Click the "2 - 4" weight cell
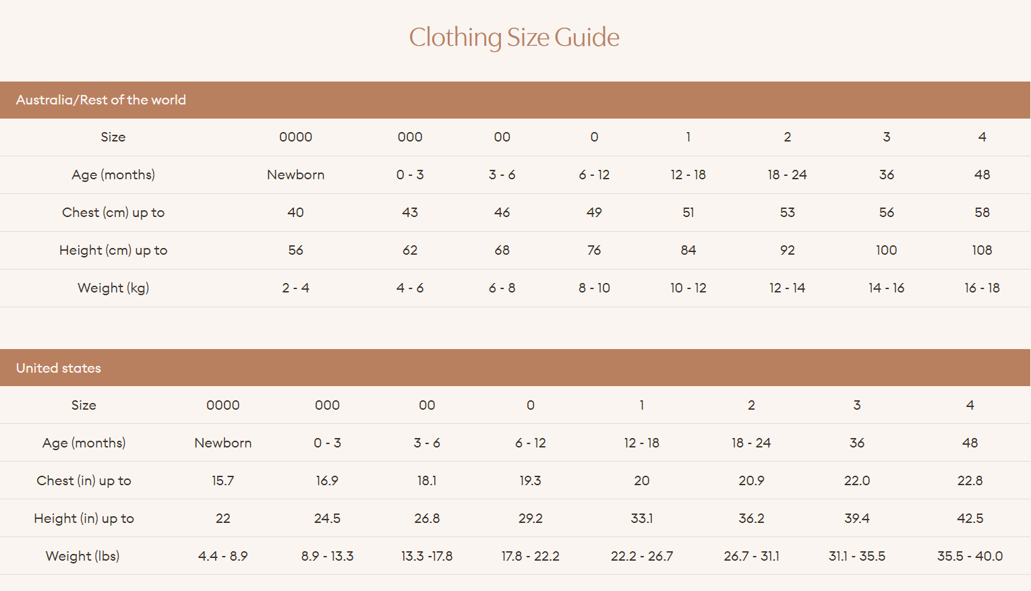Image resolution: width=1031 pixels, height=591 pixels. pos(295,288)
